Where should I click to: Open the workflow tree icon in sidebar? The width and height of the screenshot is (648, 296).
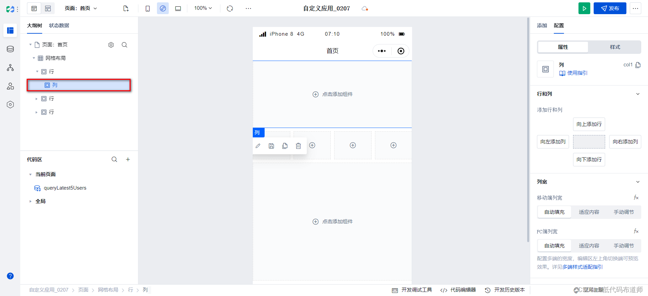coord(10,68)
